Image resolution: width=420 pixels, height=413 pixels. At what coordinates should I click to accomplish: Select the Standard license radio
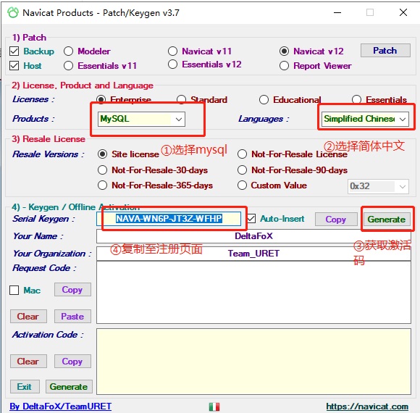[181, 99]
